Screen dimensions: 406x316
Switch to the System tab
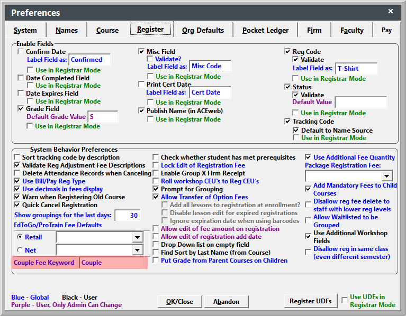point(25,30)
